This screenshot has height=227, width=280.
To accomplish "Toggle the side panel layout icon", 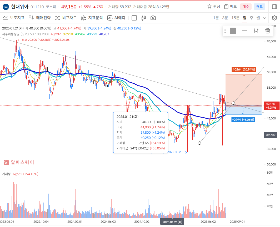I will click(x=274, y=7).
